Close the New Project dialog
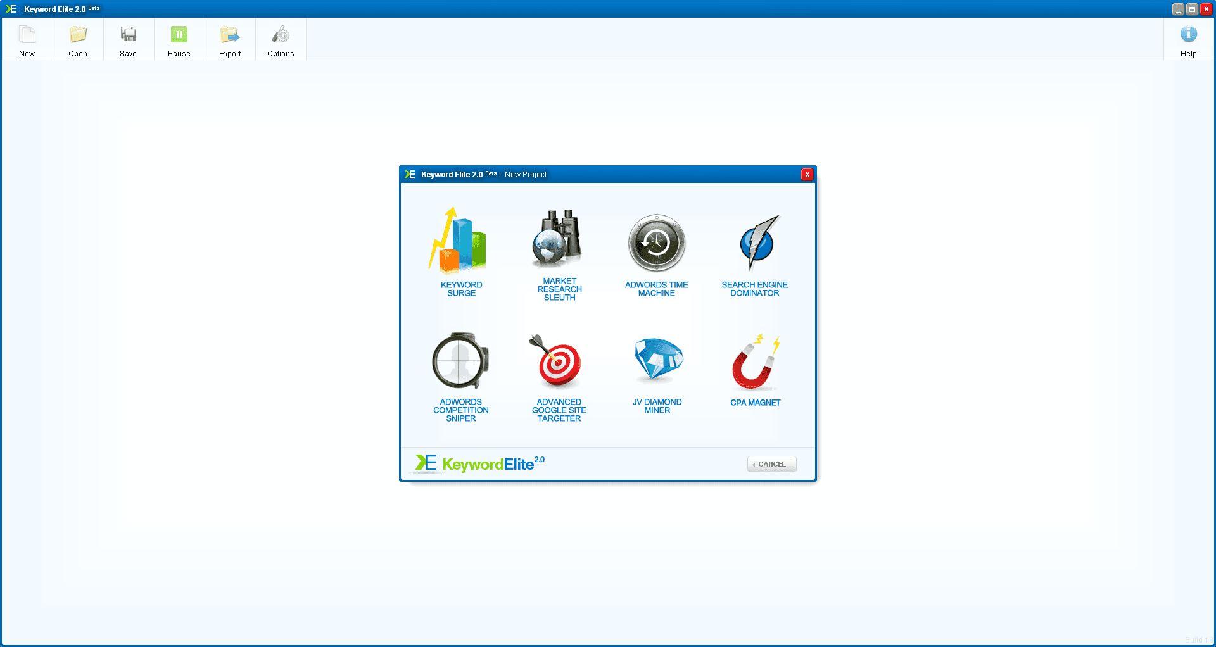The width and height of the screenshot is (1216, 647). click(x=807, y=174)
